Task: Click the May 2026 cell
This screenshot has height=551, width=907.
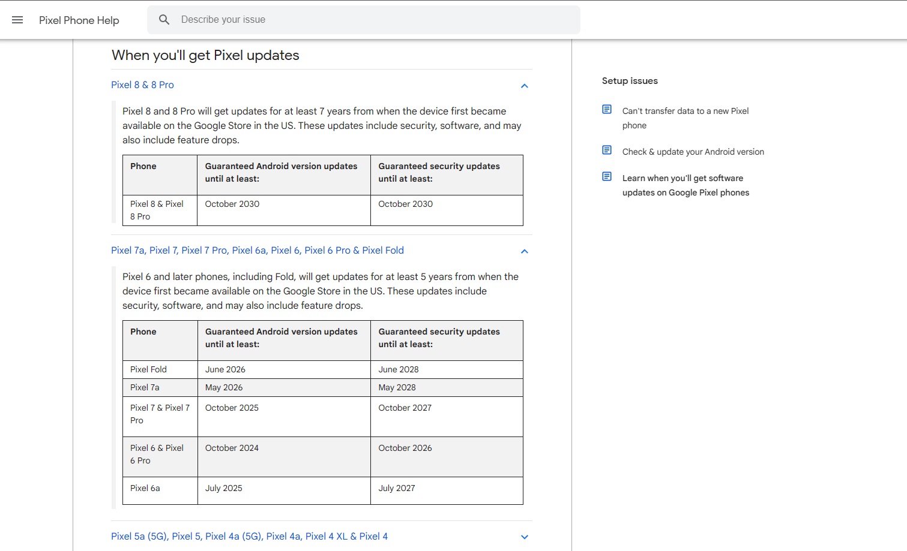Action: point(284,387)
